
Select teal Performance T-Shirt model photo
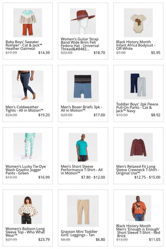[83, 147]
